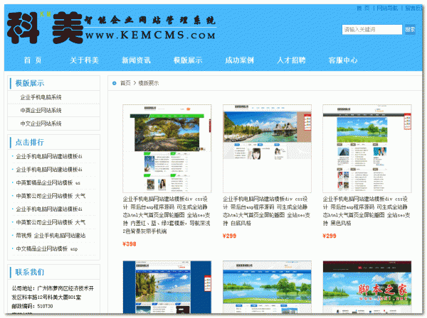Open the top-right 网站导航 link
Screen dimensions: 427x318
tap(387, 8)
